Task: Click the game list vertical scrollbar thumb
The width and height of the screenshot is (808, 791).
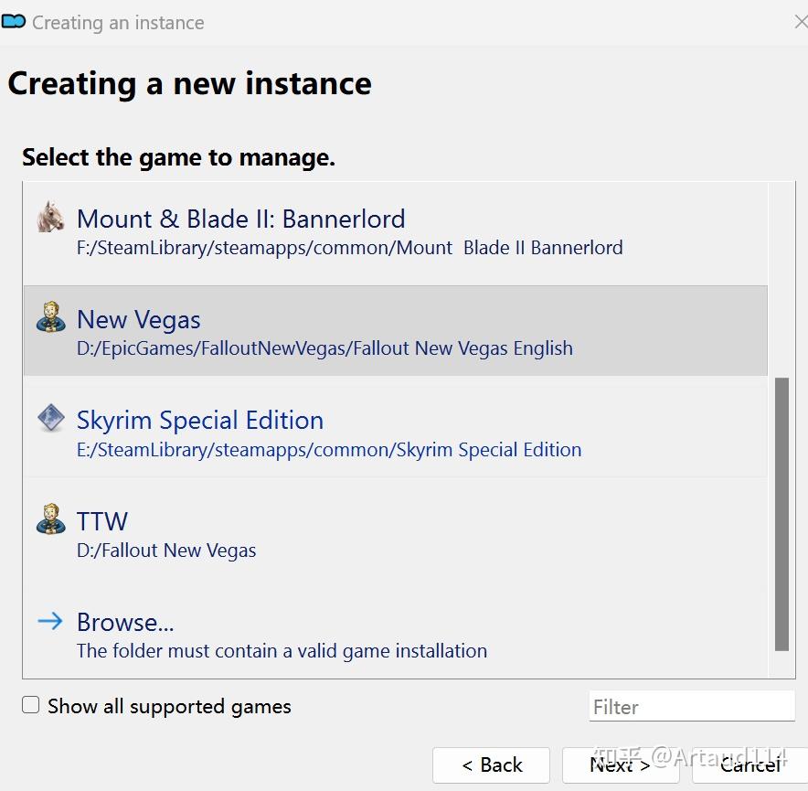Action: [781, 514]
